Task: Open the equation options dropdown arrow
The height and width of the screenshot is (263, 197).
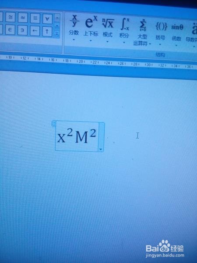Action: tap(101, 149)
